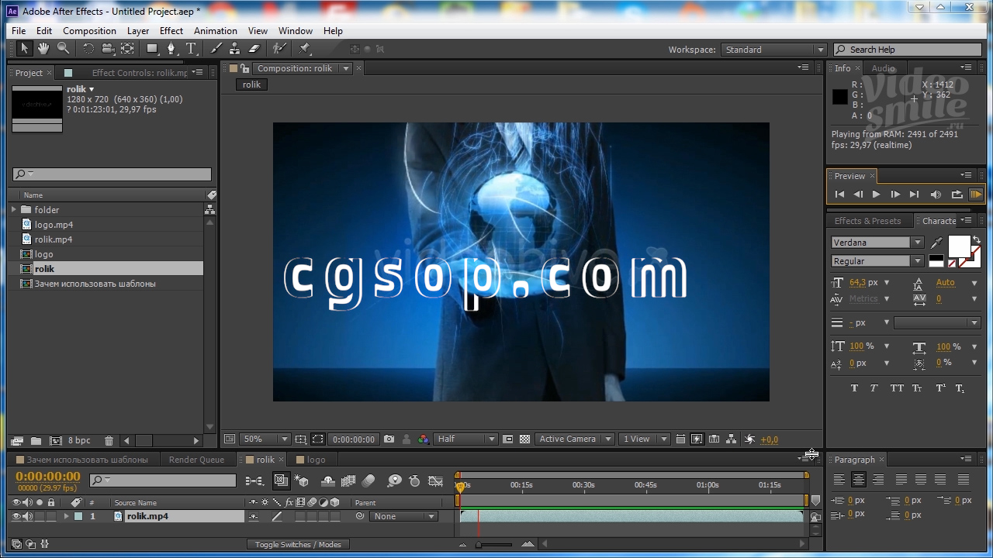Open the File menu
Screen dimensions: 993x558
19,31
